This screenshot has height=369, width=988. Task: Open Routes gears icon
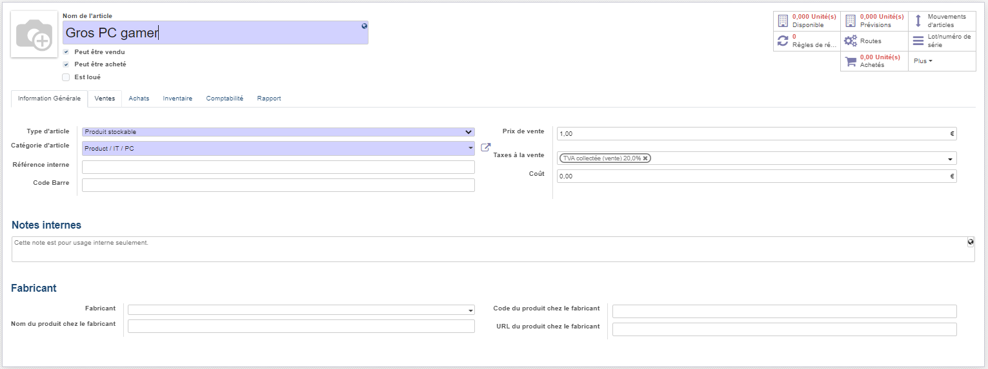pyautogui.click(x=851, y=41)
